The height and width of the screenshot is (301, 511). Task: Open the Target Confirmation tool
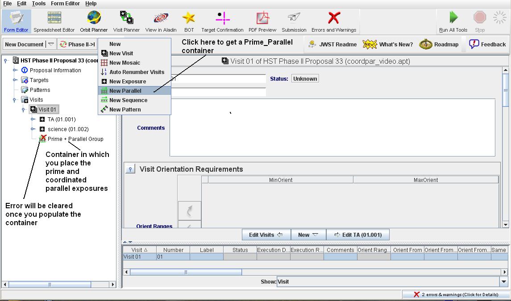tap(222, 21)
